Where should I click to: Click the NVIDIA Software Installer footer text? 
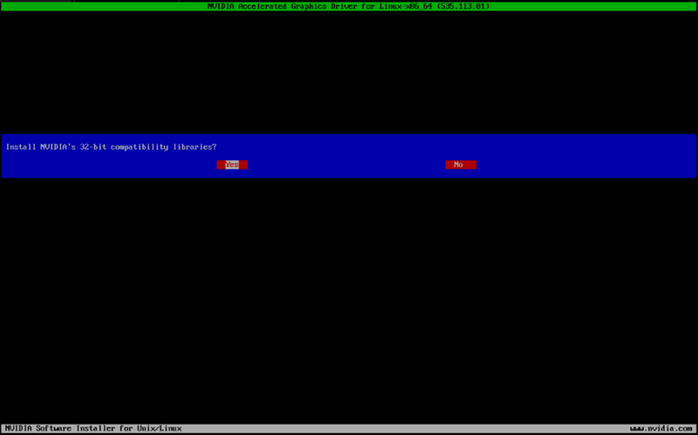pos(93,429)
